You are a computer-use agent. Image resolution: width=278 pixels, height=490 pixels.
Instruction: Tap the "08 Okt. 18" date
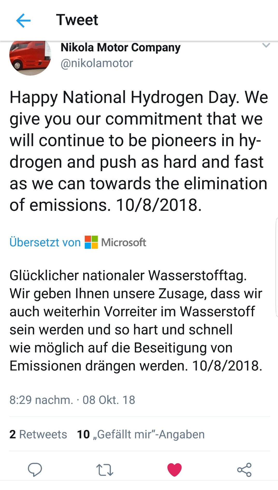[x=109, y=400]
